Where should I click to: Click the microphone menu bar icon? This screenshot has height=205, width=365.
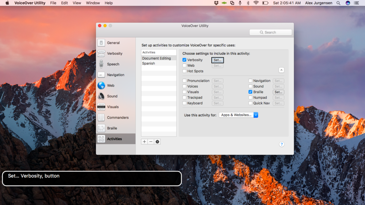click(240, 3)
